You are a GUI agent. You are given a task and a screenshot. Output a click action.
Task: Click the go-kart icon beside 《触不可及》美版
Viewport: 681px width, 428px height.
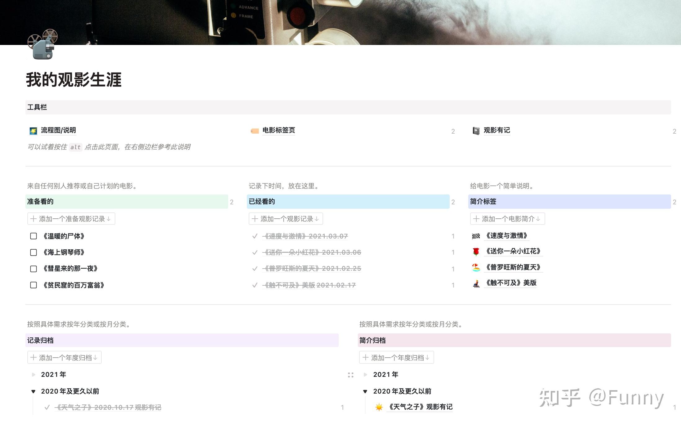tap(475, 284)
